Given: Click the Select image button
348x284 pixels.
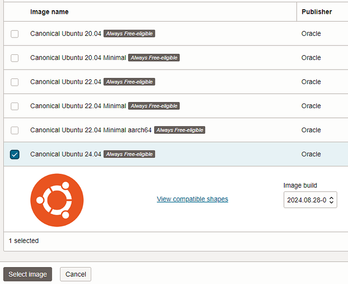Looking at the screenshot, I should pos(28,274).
